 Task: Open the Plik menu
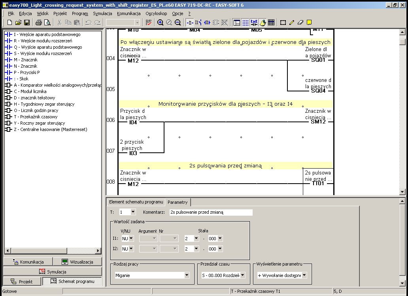[x=11, y=13]
